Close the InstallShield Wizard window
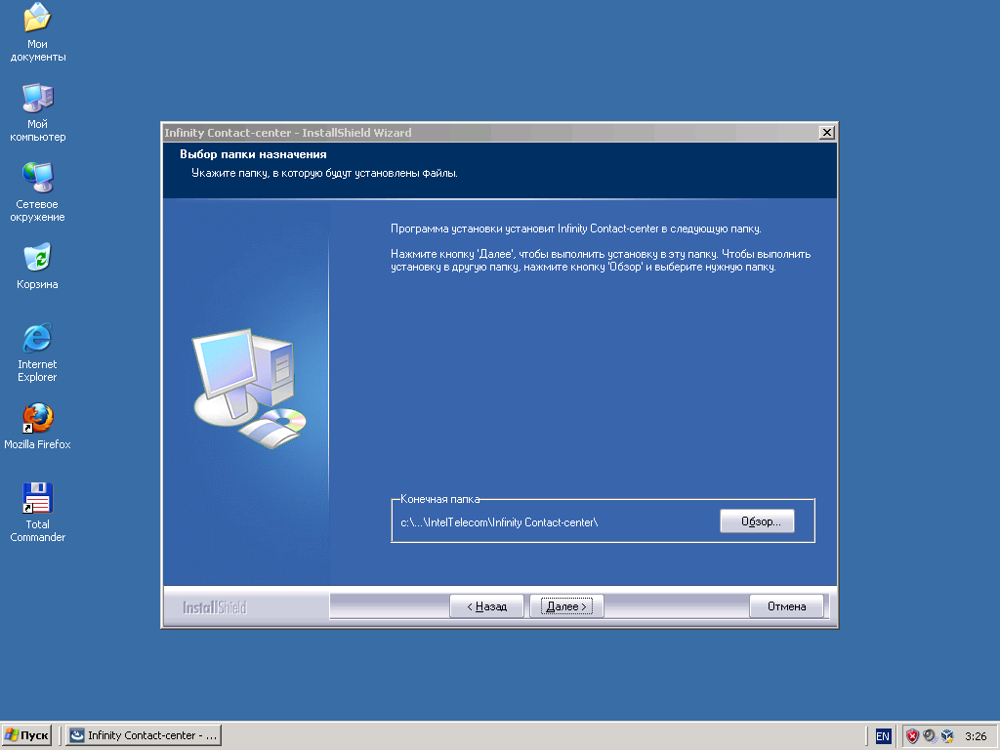The height and width of the screenshot is (750, 1000). (826, 132)
